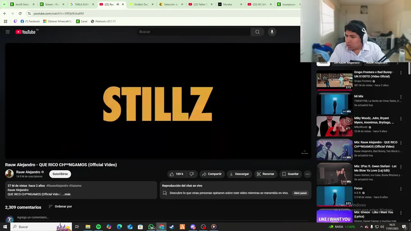
Task: View site information icon in address bar
Action: pos(29,13)
